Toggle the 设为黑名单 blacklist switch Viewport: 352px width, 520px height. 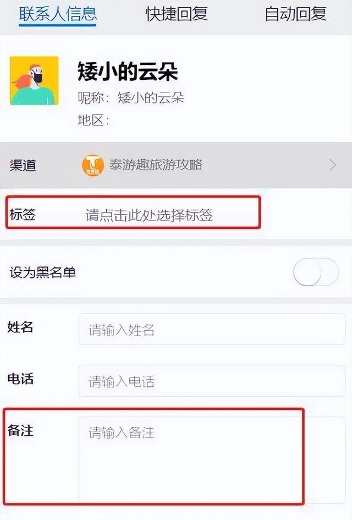coord(316,272)
